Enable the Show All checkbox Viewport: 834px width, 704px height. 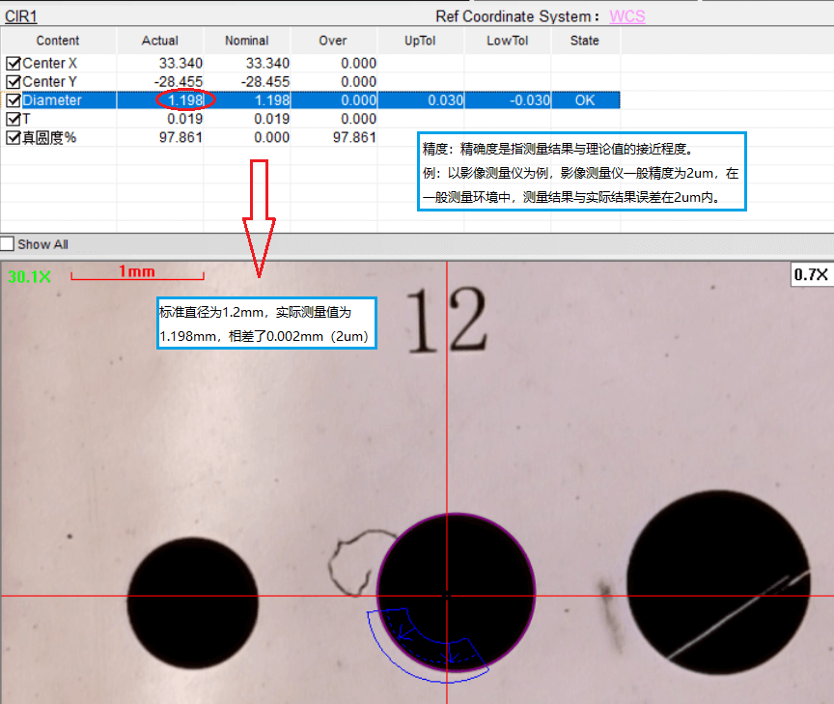point(8,244)
